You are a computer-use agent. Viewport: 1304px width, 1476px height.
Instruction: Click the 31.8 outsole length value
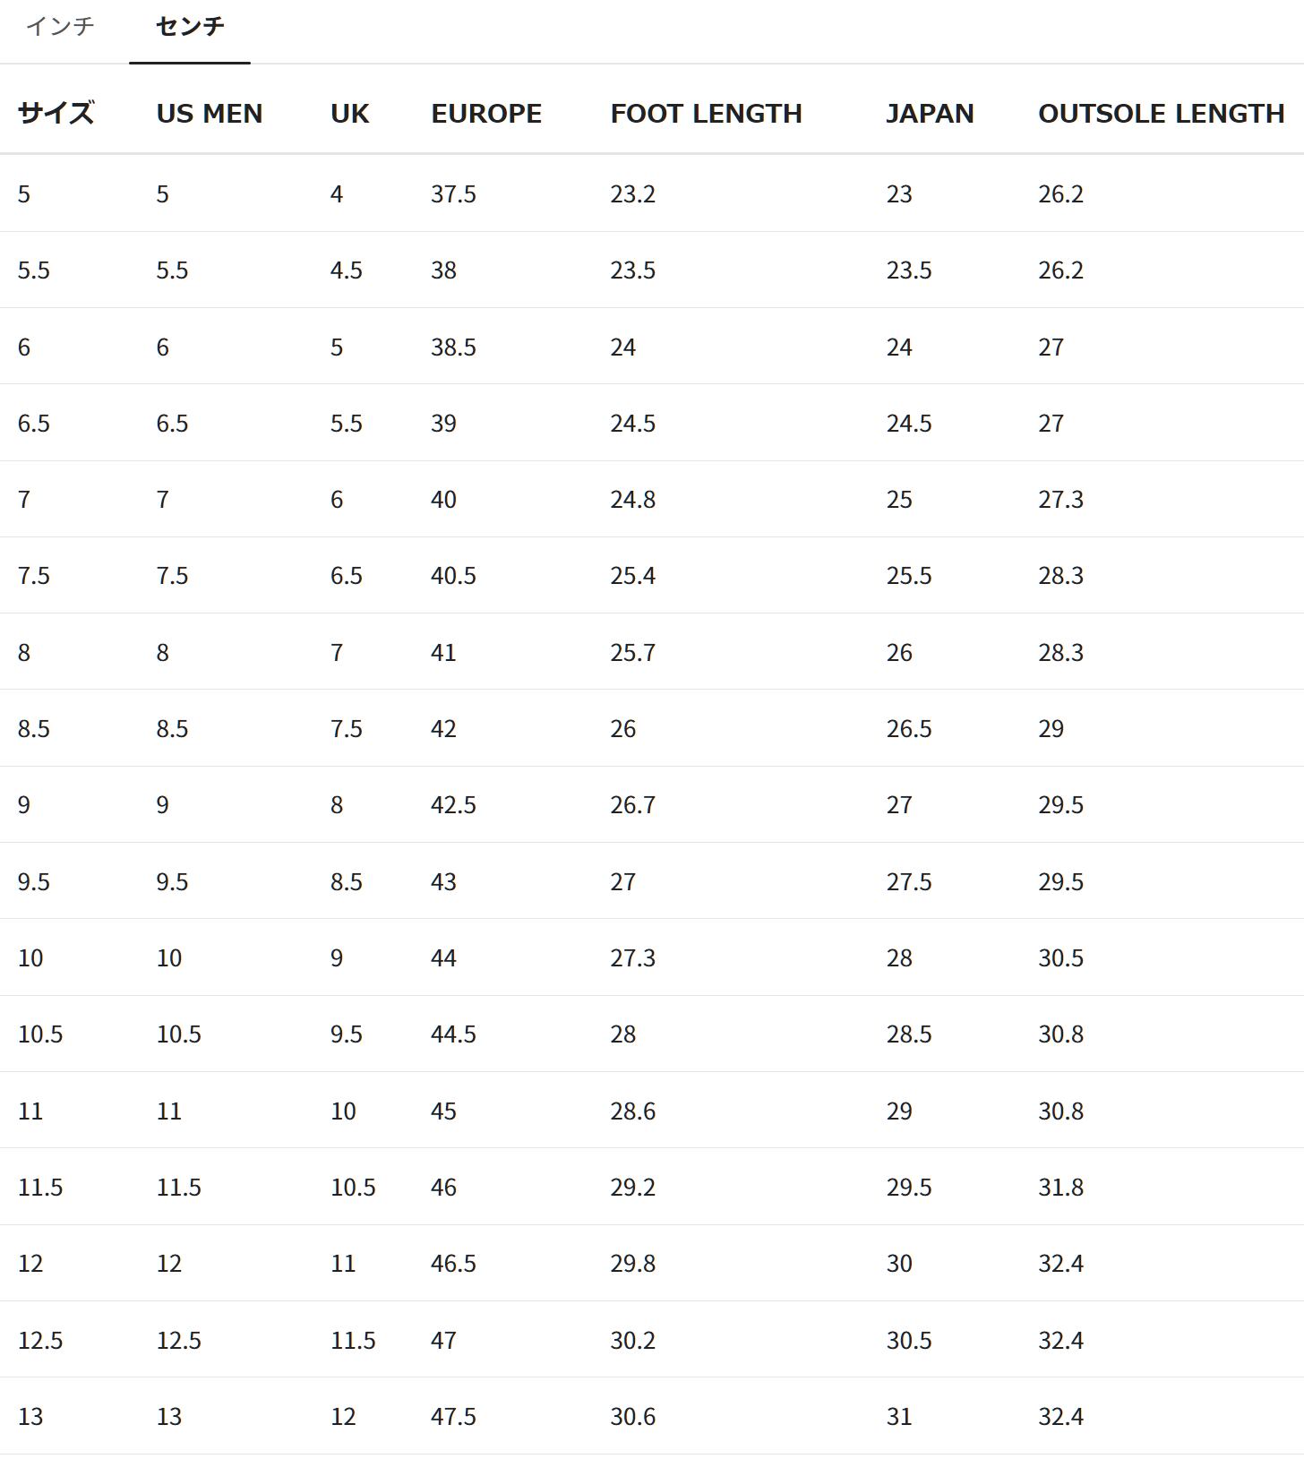pyautogui.click(x=1060, y=1188)
